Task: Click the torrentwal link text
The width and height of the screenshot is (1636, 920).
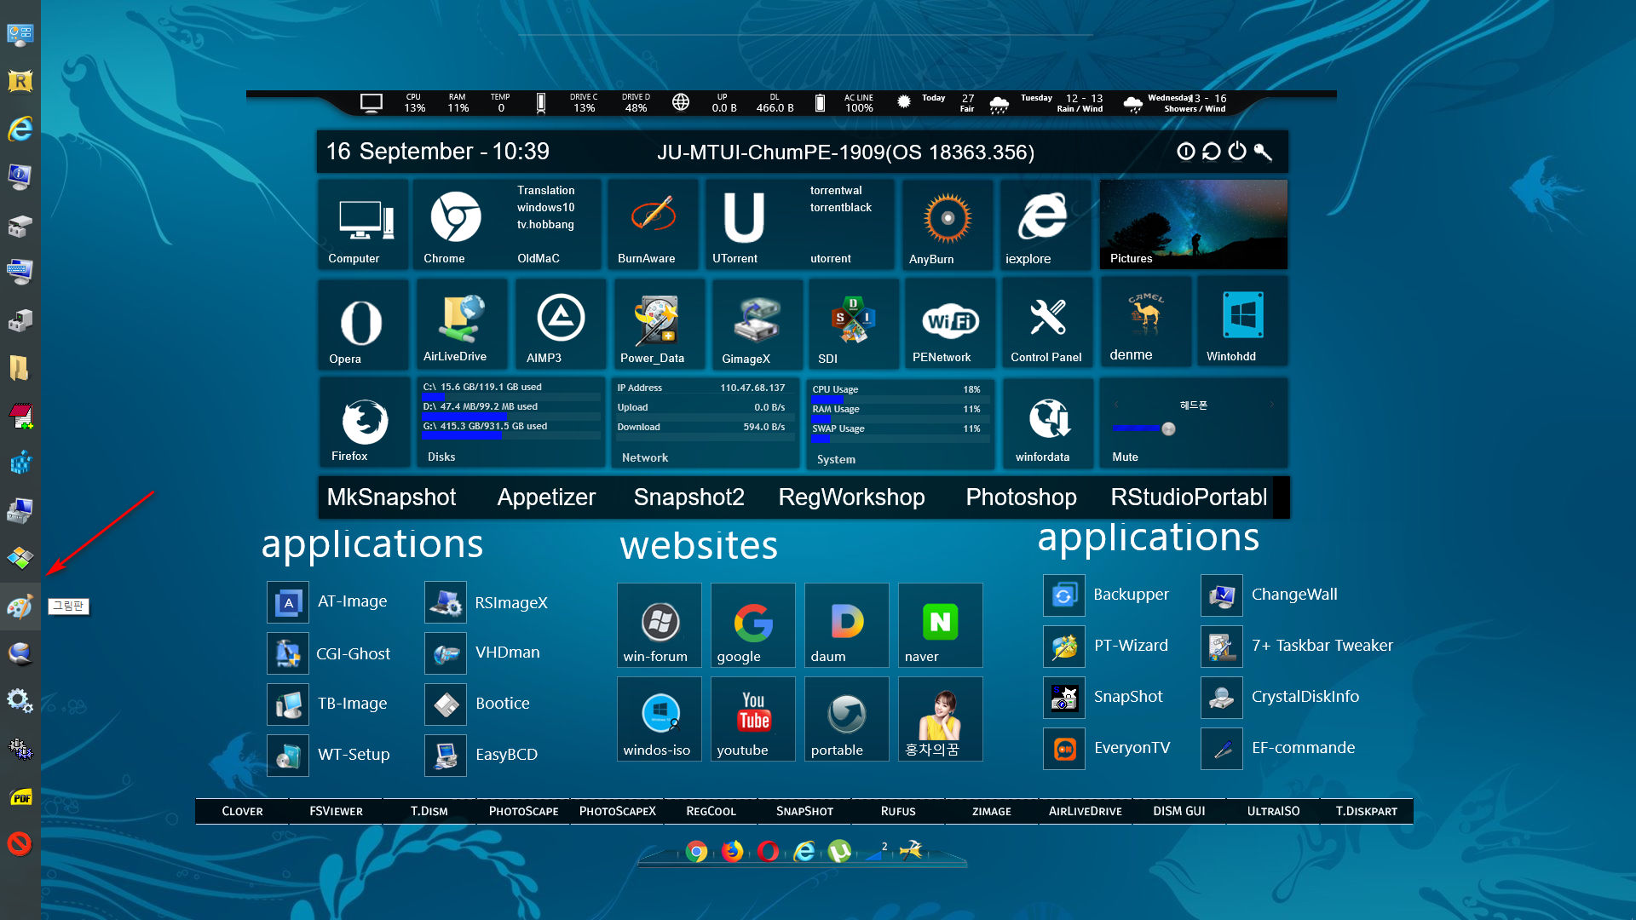Action: (835, 191)
